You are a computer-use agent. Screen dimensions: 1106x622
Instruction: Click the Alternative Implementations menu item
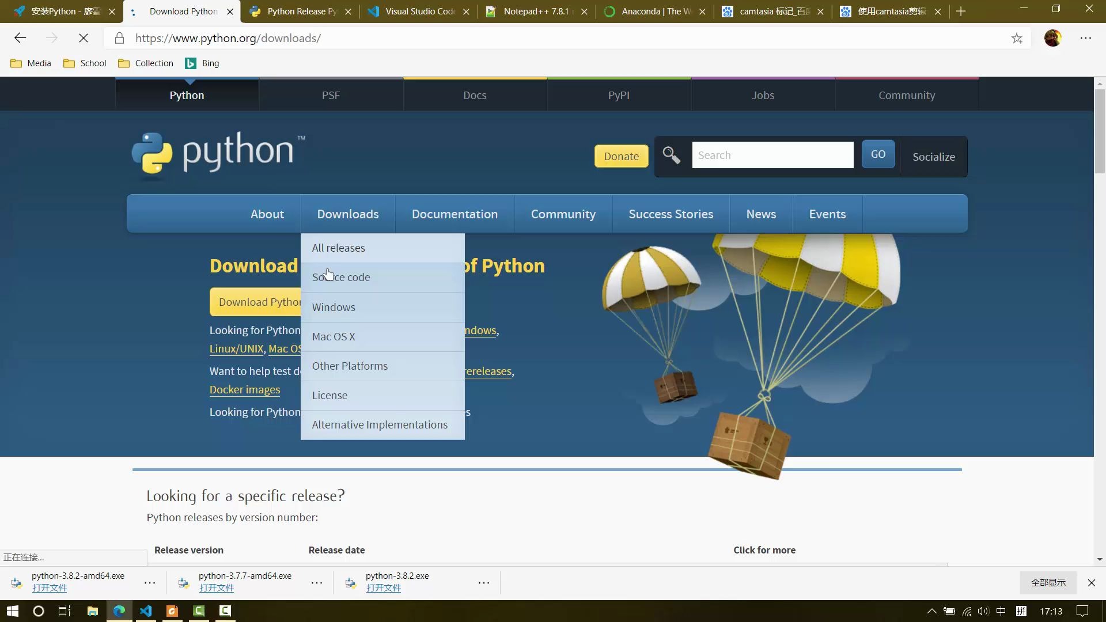coord(380,424)
